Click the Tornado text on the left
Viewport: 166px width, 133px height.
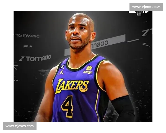tap(38, 58)
